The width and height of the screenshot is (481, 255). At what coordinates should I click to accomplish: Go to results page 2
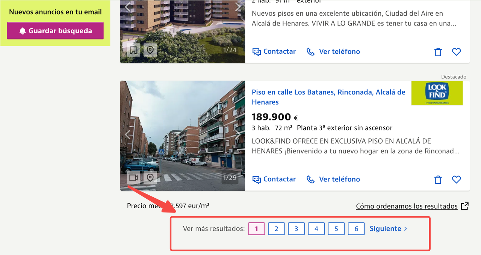coord(277,229)
